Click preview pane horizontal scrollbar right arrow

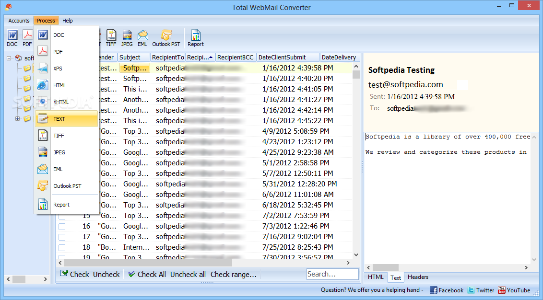tap(526, 267)
